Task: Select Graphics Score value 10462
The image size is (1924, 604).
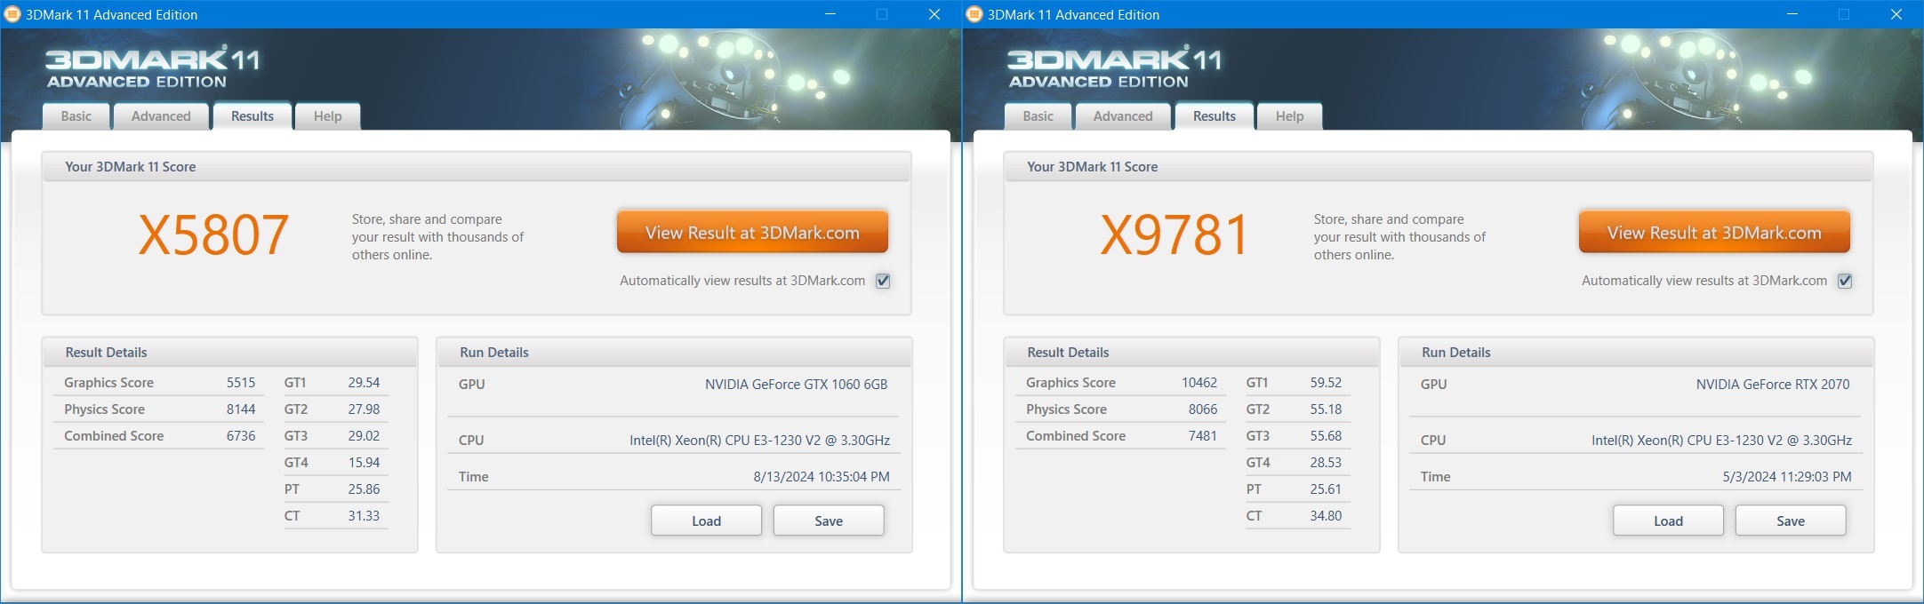Action: 1199,383
